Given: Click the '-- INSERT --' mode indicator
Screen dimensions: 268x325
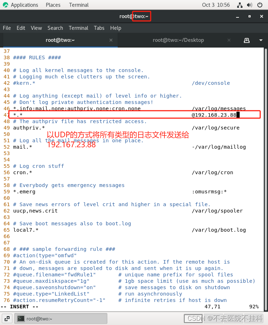Looking at the screenshot, I should tap(19, 307).
